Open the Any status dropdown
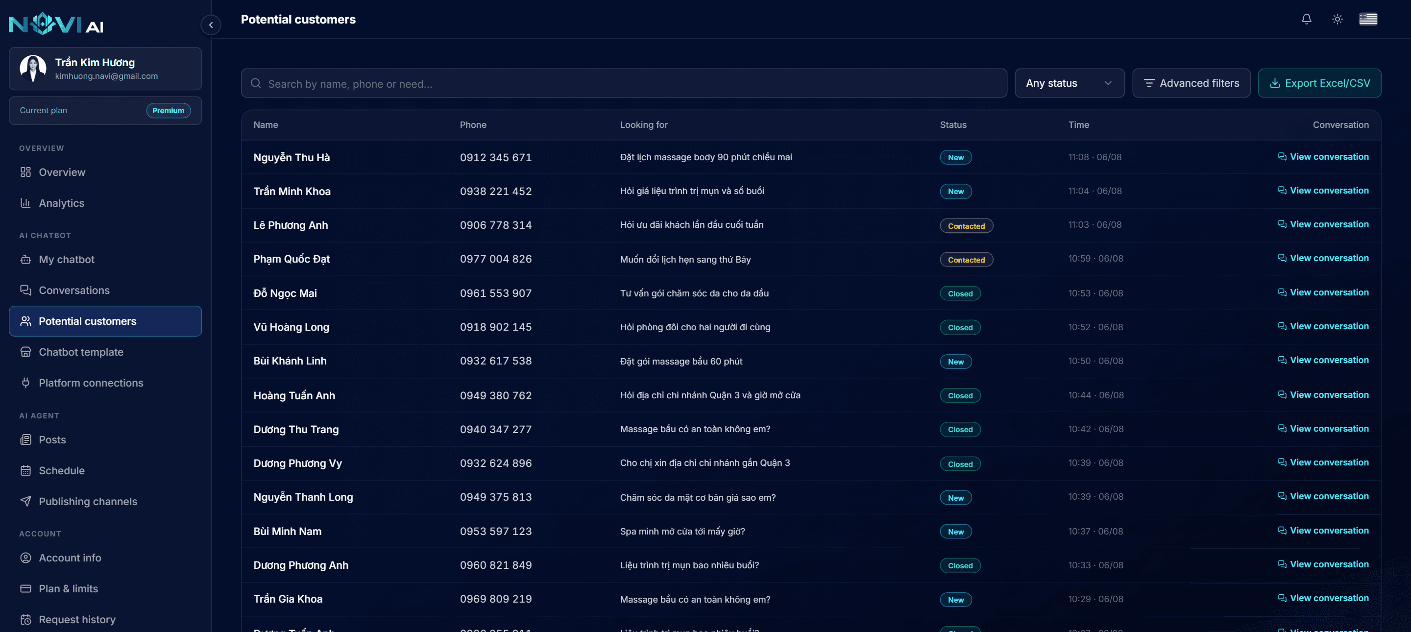This screenshot has height=632, width=1411. click(x=1069, y=83)
